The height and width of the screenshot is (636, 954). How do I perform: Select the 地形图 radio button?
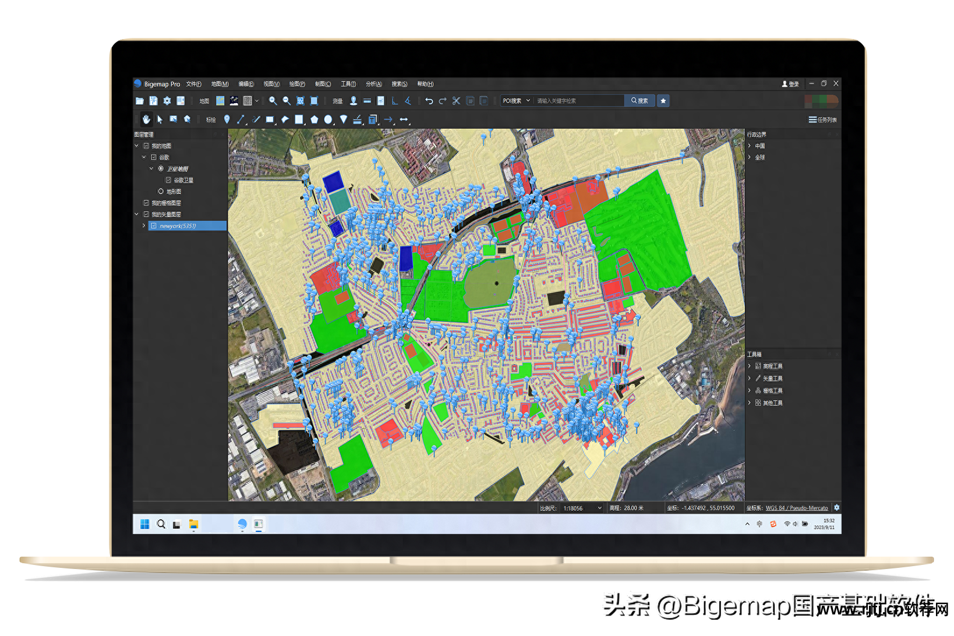tap(161, 191)
